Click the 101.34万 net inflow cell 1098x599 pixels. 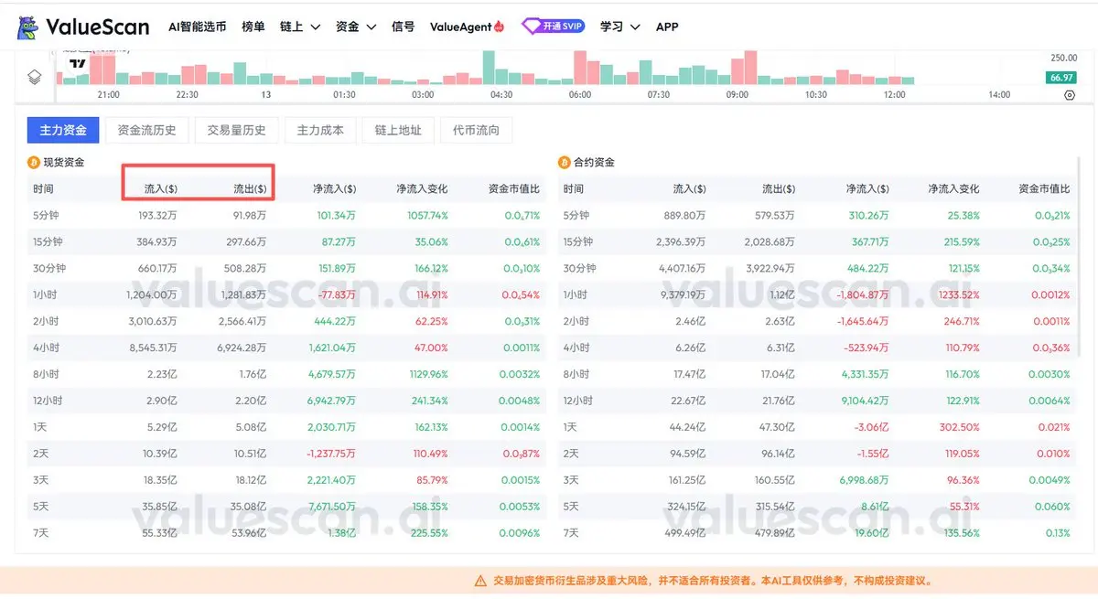pos(337,216)
